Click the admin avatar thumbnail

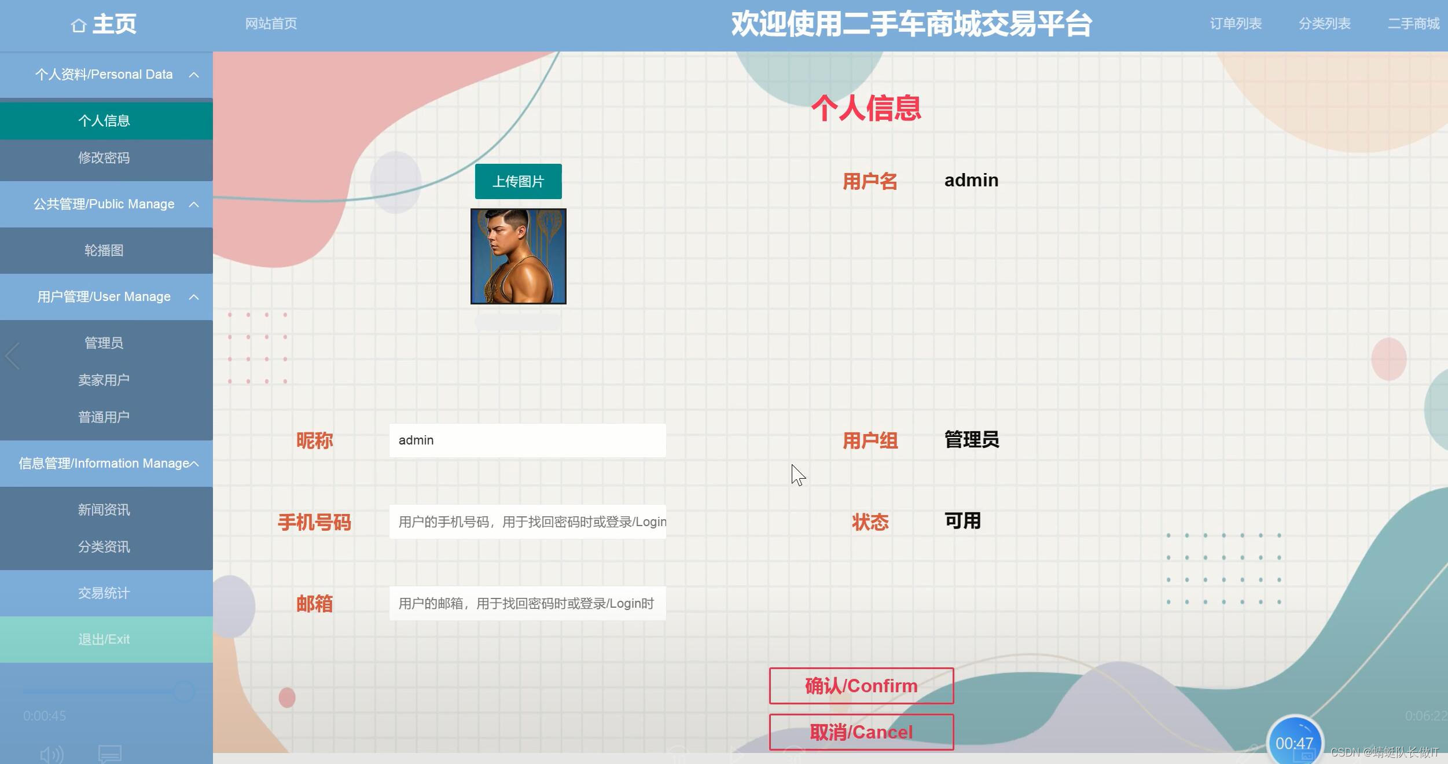click(518, 256)
